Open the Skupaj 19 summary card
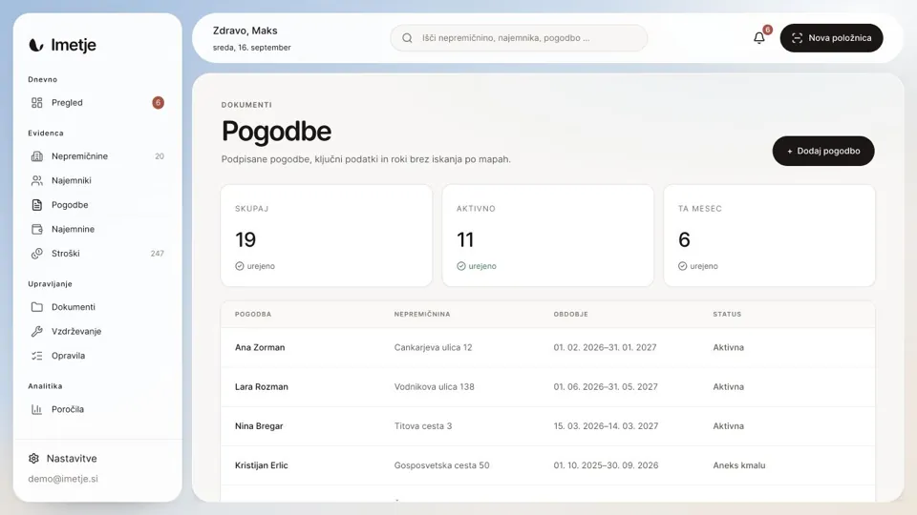This screenshot has height=515, width=917. click(x=327, y=236)
